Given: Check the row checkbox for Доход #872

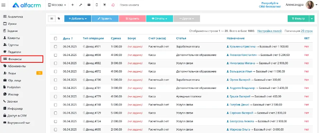Looking at the screenshot, I should (56, 71).
